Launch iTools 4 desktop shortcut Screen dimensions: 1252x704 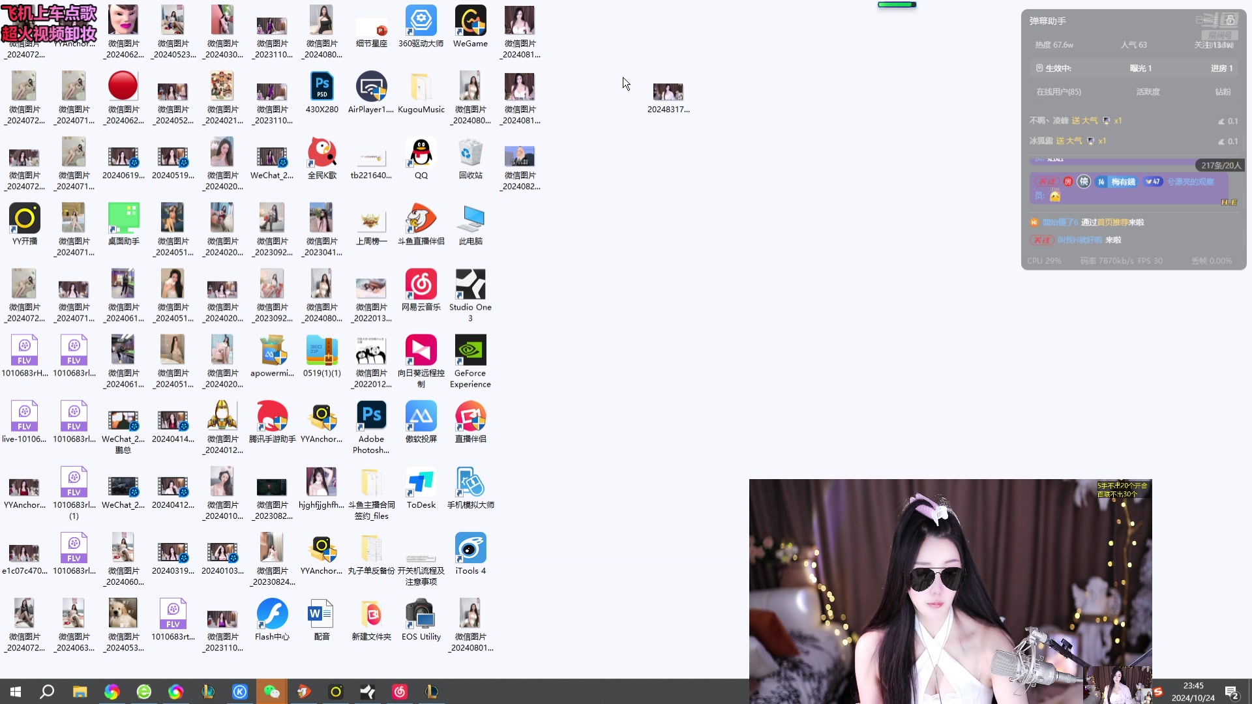coord(470,553)
